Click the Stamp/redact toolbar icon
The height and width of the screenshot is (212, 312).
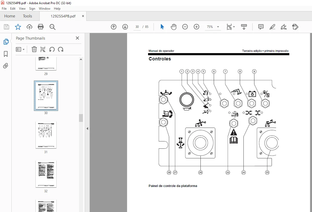pyautogui.click(x=295, y=27)
